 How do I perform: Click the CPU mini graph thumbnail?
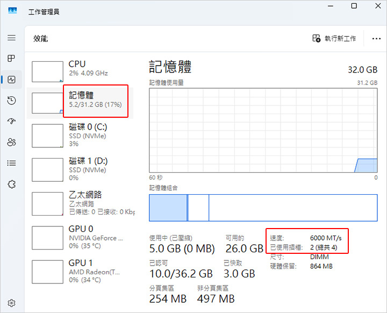tap(47, 72)
